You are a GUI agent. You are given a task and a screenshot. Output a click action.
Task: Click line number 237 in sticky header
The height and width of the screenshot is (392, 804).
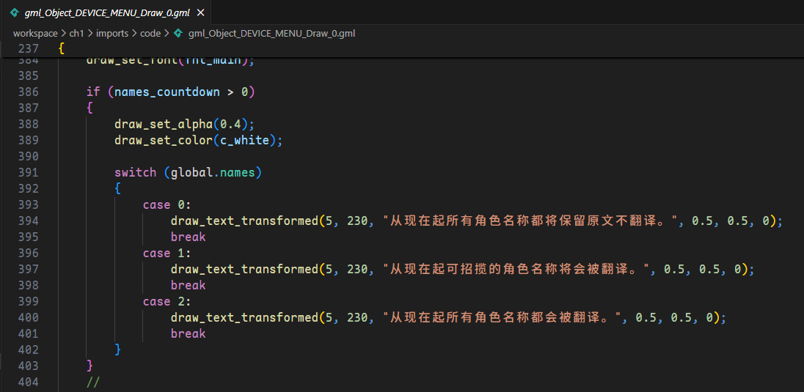click(x=28, y=49)
